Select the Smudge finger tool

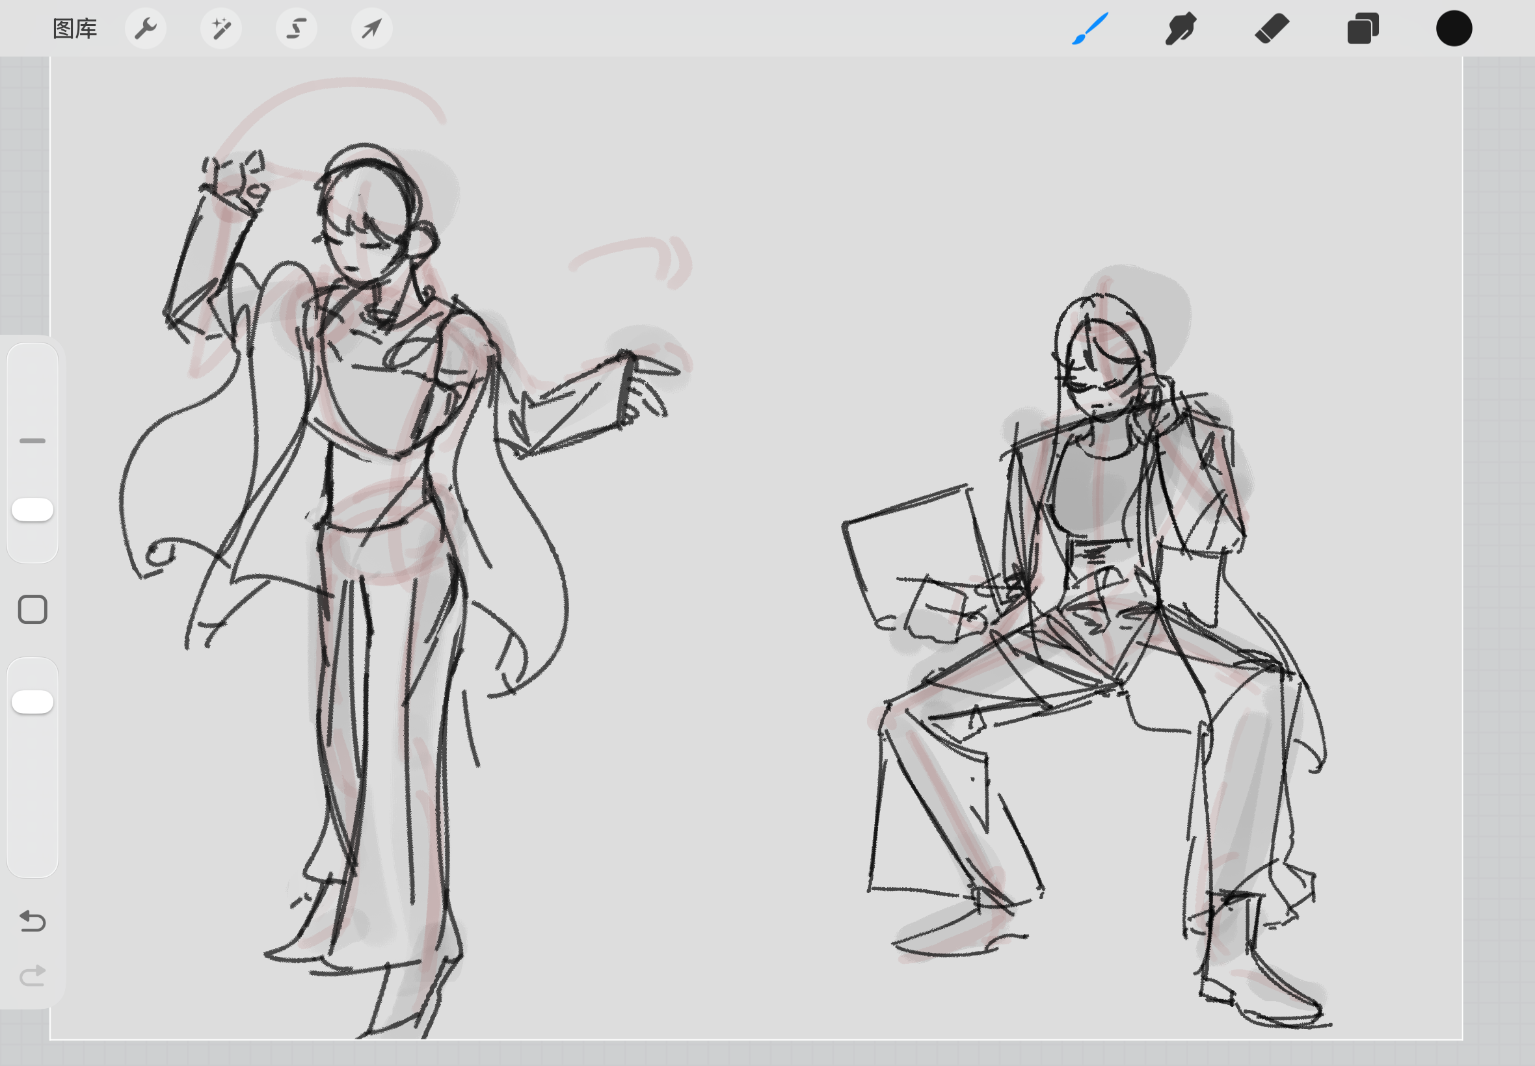[x=1180, y=29]
